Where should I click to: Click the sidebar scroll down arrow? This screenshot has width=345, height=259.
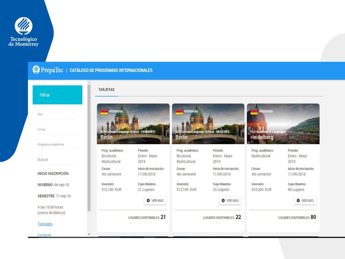[x=89, y=234]
